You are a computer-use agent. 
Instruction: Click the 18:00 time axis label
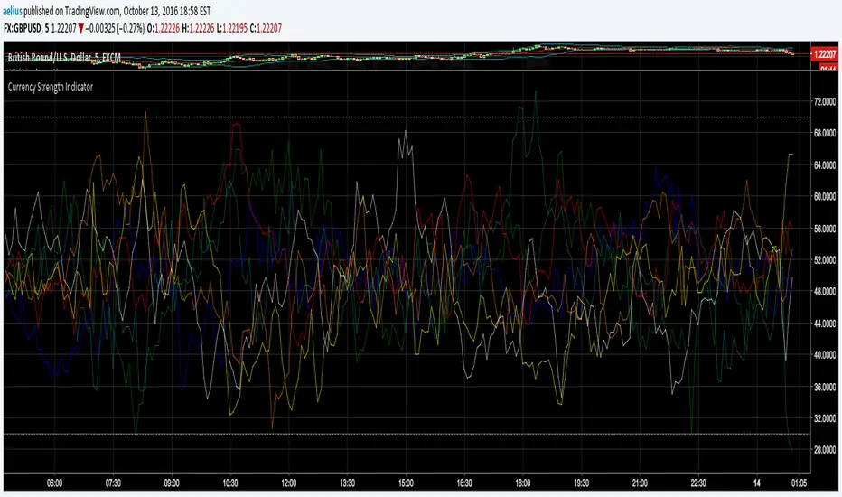coord(524,483)
